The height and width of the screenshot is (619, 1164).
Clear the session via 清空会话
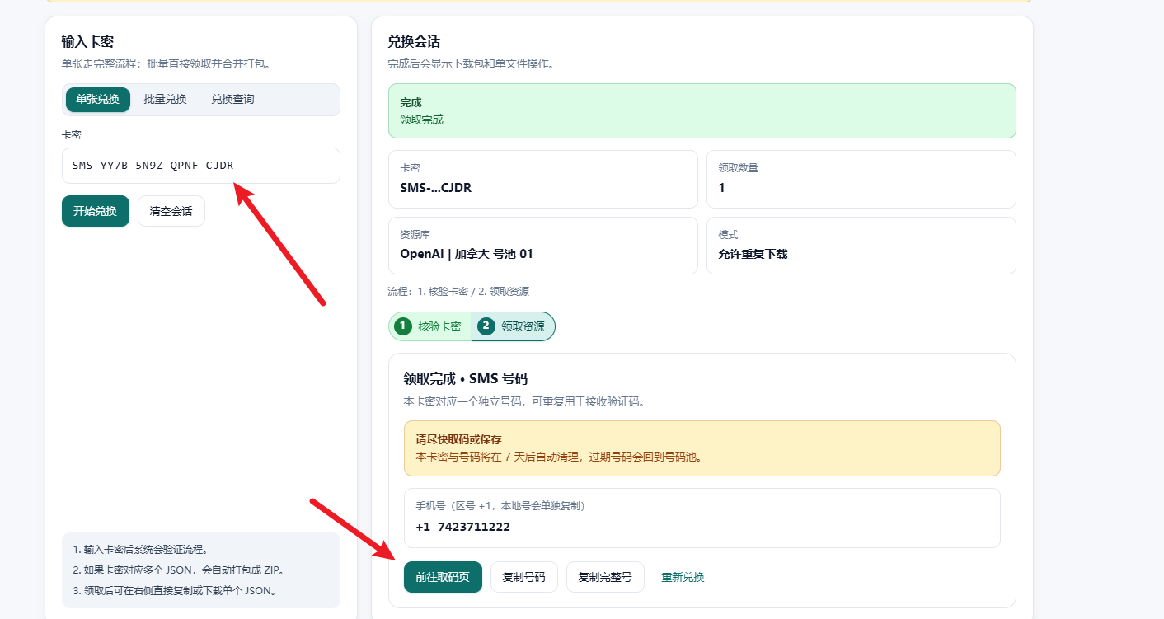pos(171,211)
